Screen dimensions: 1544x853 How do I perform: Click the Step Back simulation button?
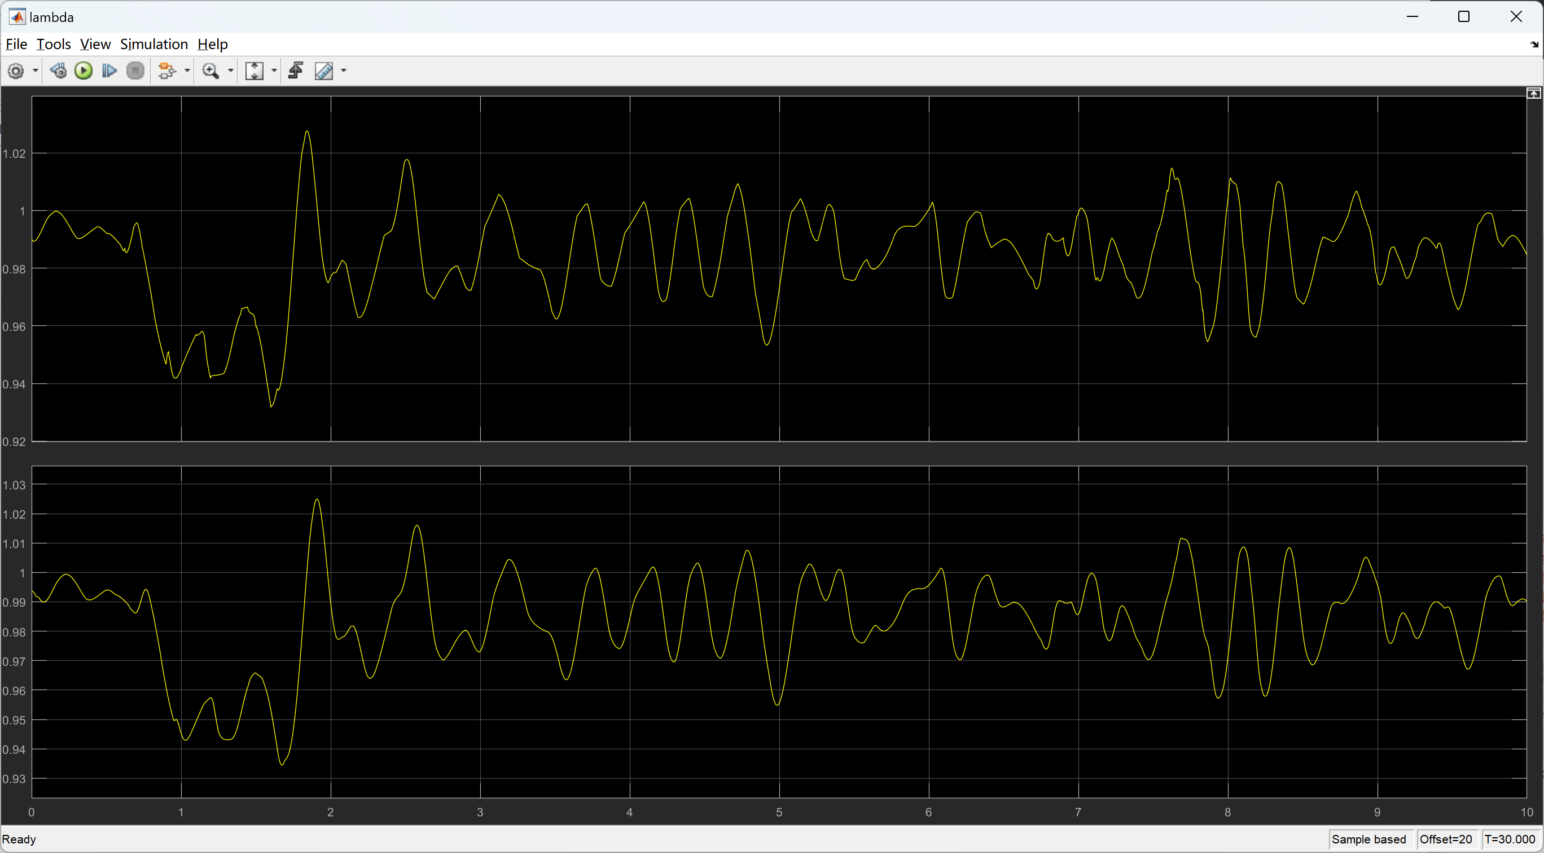(x=58, y=71)
